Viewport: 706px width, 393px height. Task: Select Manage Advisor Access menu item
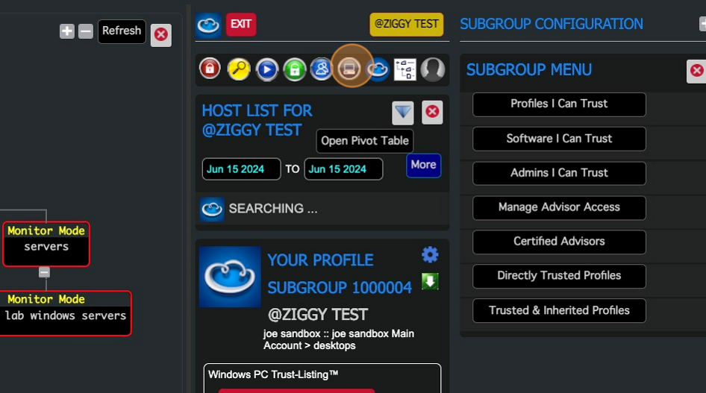coord(559,207)
